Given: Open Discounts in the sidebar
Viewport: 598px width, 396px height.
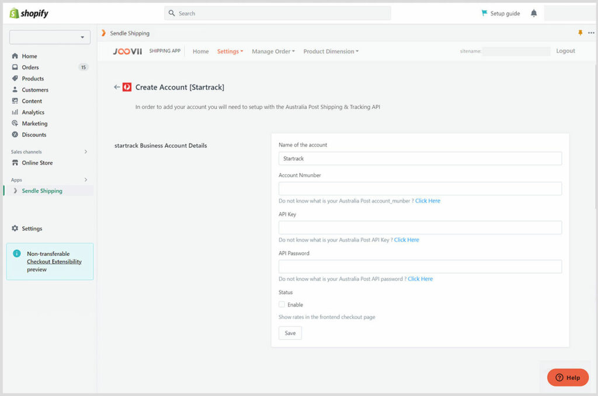Looking at the screenshot, I should 34,135.
